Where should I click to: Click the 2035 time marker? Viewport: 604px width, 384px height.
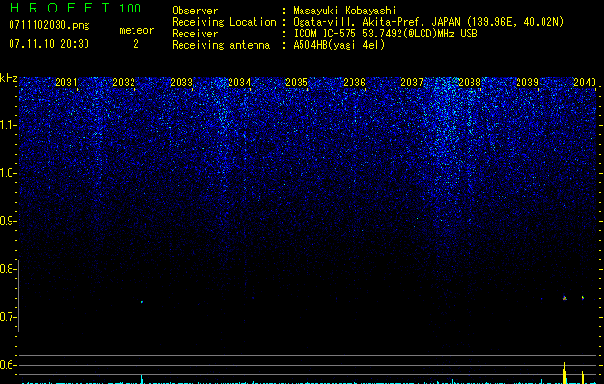pyautogui.click(x=297, y=83)
